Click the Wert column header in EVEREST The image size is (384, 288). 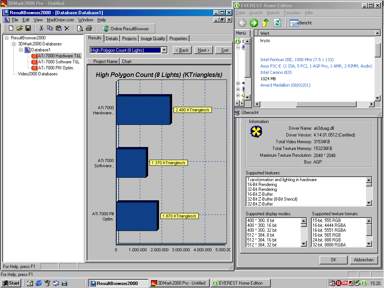[x=316, y=33]
